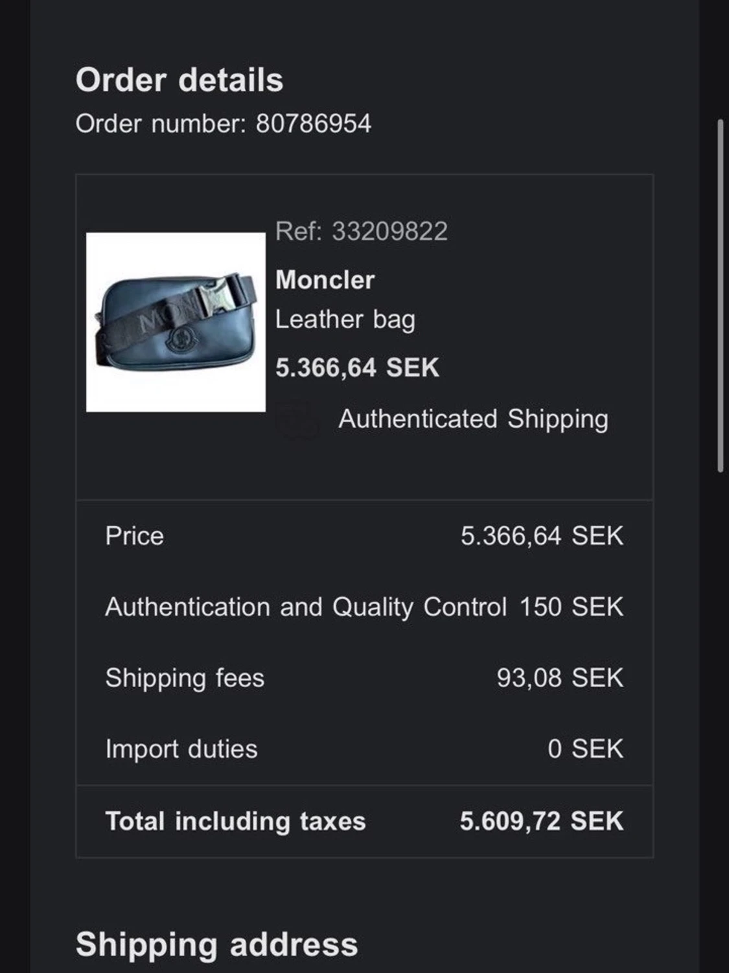Image resolution: width=729 pixels, height=973 pixels.
Task: Click the Import duties label
Action: (x=181, y=749)
